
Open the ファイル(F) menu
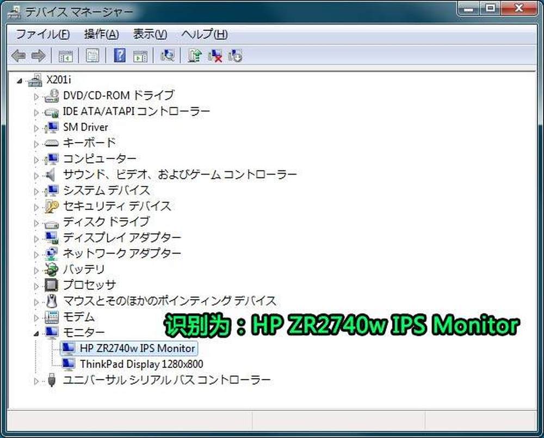click(42, 34)
